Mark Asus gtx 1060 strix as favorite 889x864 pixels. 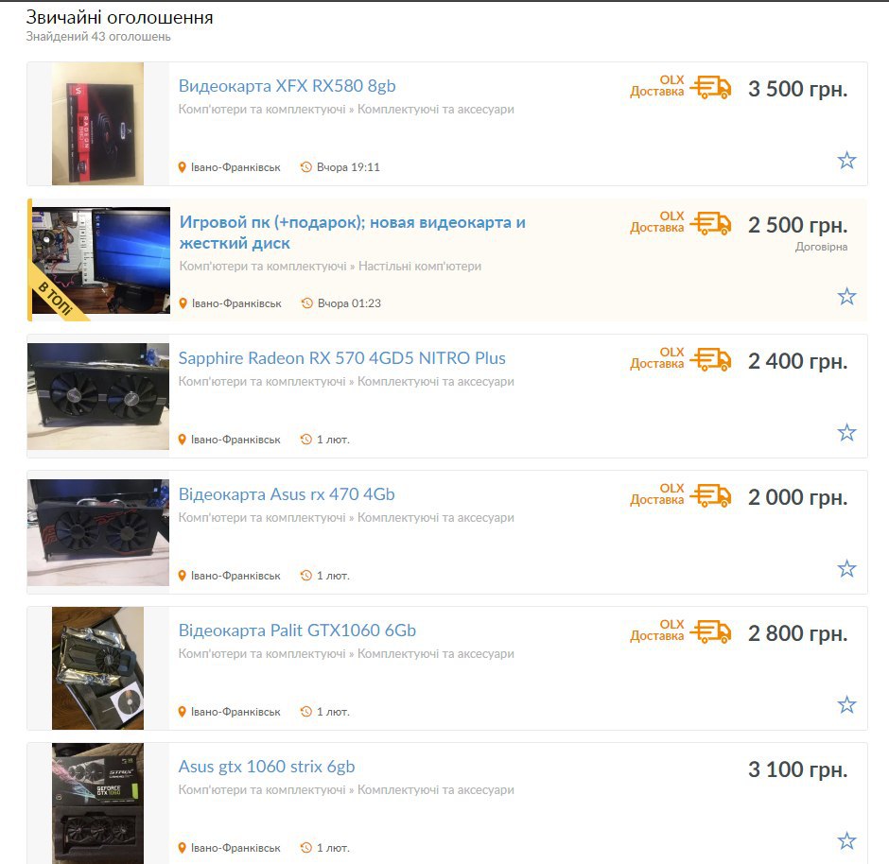[x=846, y=840]
